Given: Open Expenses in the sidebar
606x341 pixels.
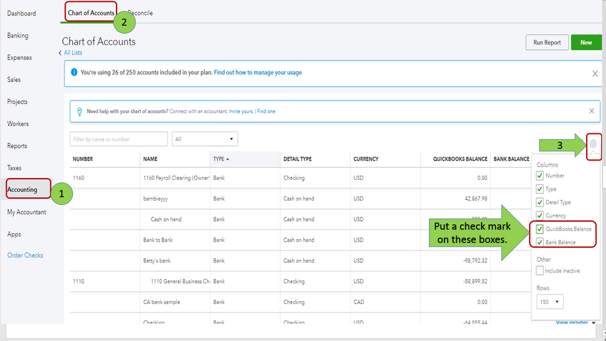Looking at the screenshot, I should 19,58.
